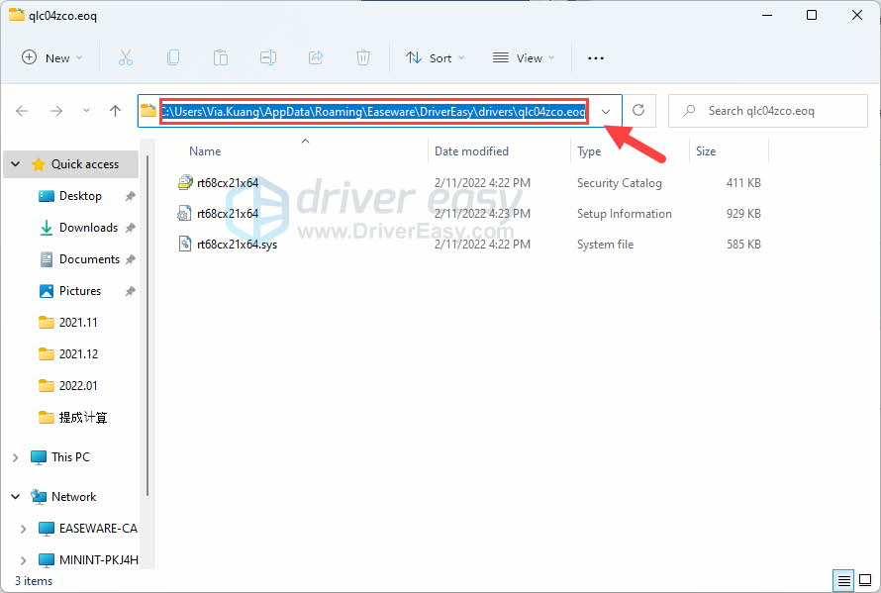The image size is (881, 593).
Task: Refresh the folder contents
Action: 638,110
